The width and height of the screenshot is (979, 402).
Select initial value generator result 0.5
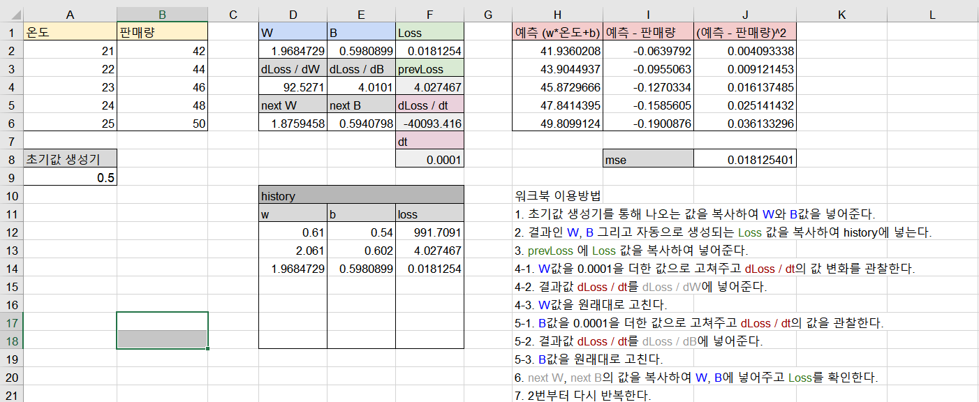(x=70, y=177)
